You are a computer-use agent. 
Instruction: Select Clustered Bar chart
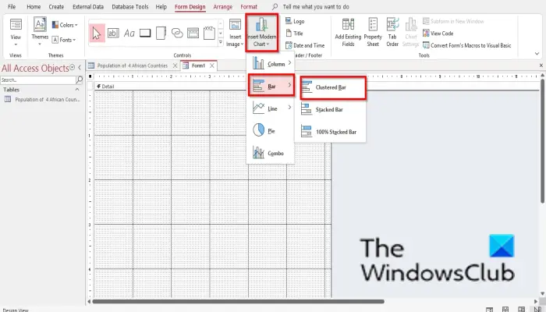pos(333,87)
